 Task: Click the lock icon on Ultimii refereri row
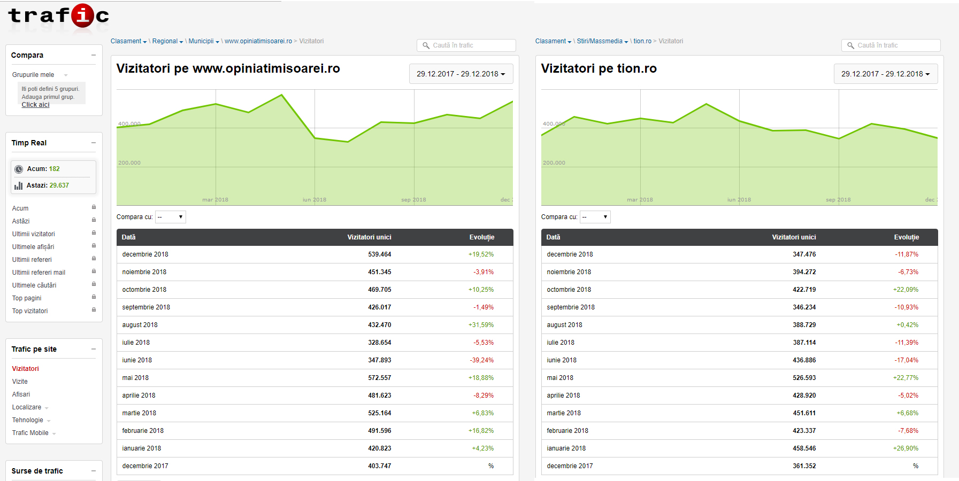point(94,259)
